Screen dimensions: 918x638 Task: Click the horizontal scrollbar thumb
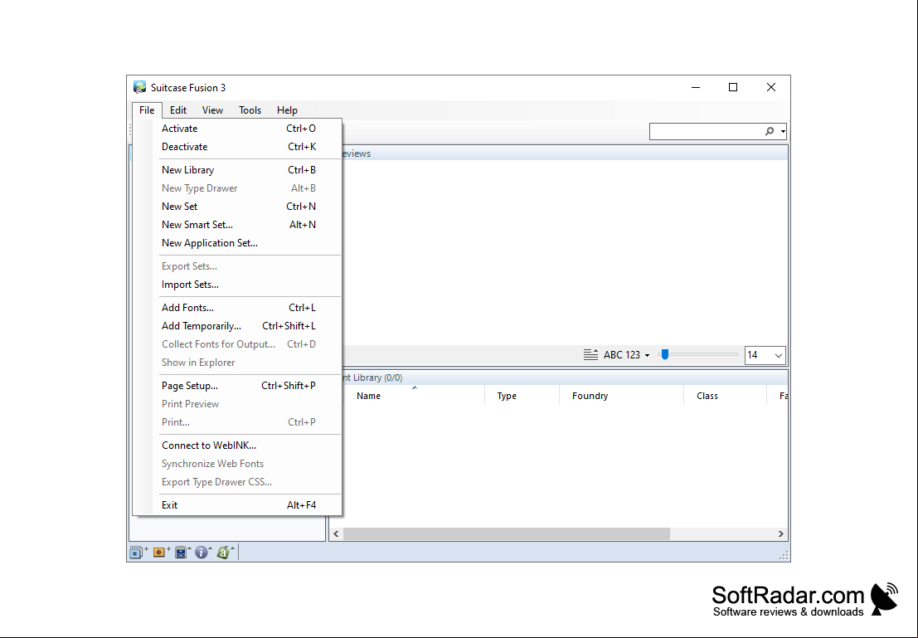[507, 533]
